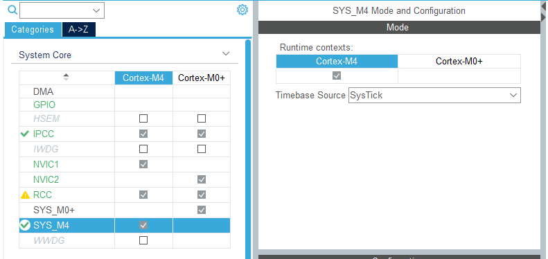Select GPIO in the peripheral list

[44, 105]
